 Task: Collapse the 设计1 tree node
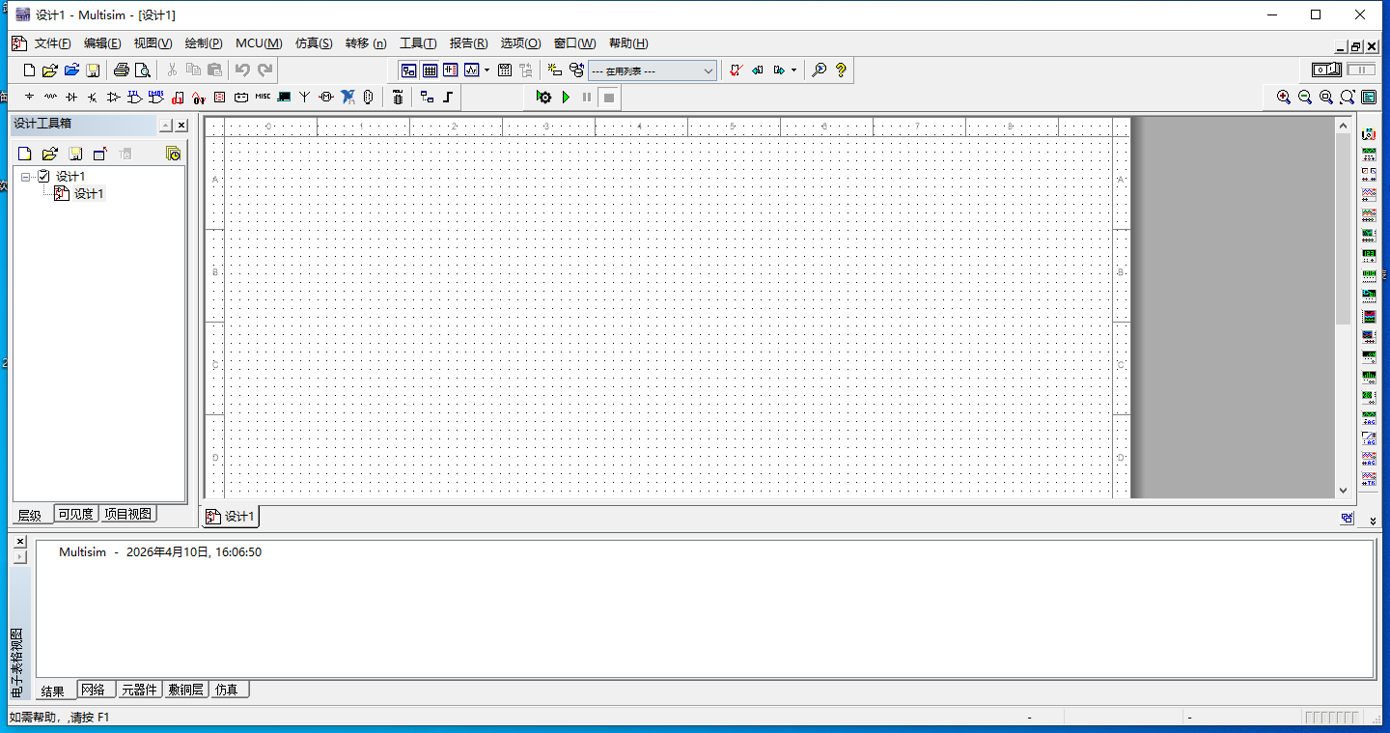(26, 177)
